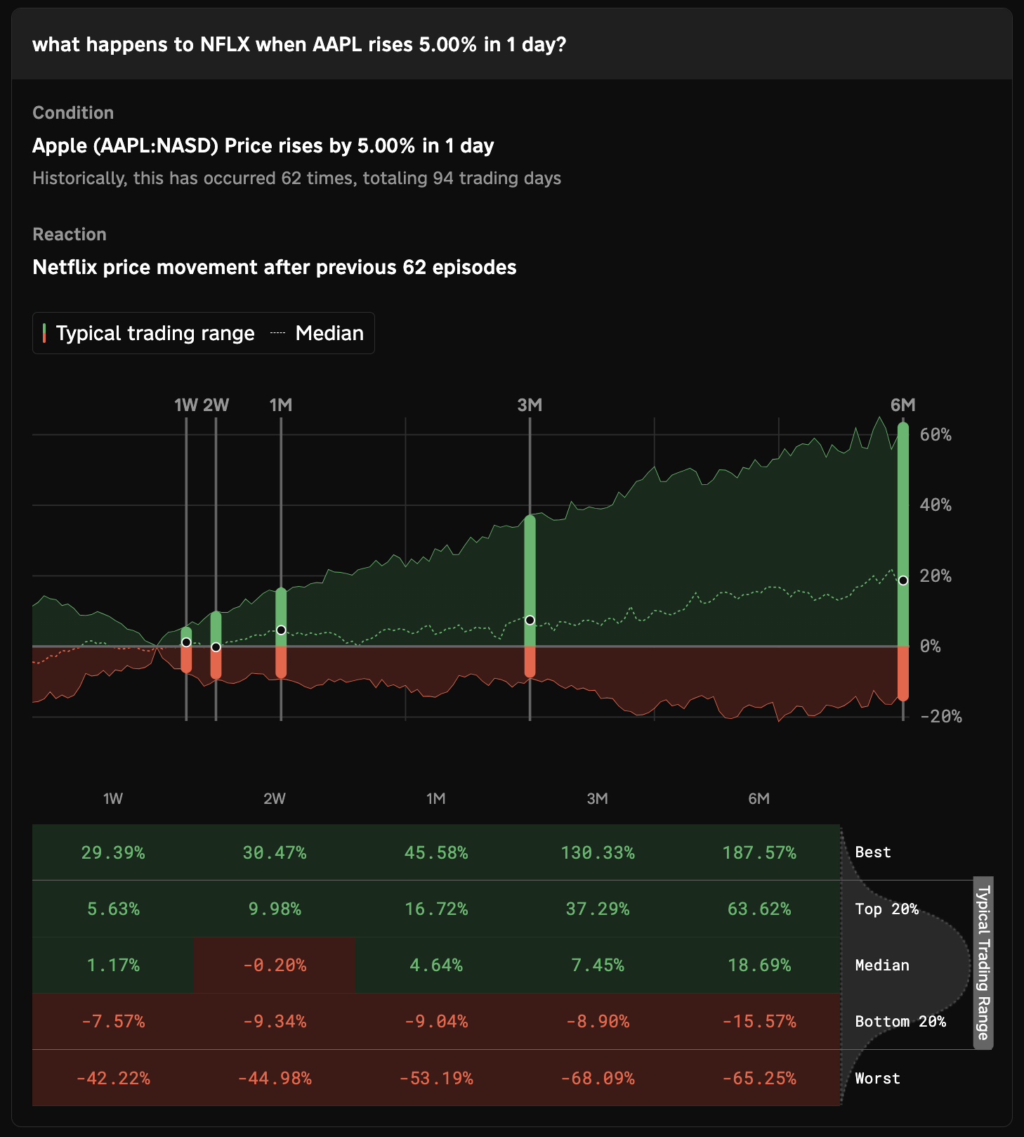Click the -7.57% cell
This screenshot has width=1024, height=1137.
coord(113,1021)
